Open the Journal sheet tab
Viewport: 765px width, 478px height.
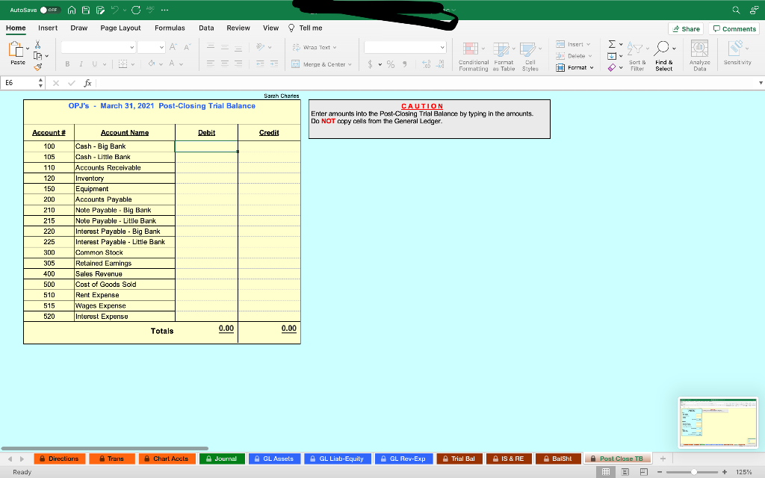click(x=221, y=458)
